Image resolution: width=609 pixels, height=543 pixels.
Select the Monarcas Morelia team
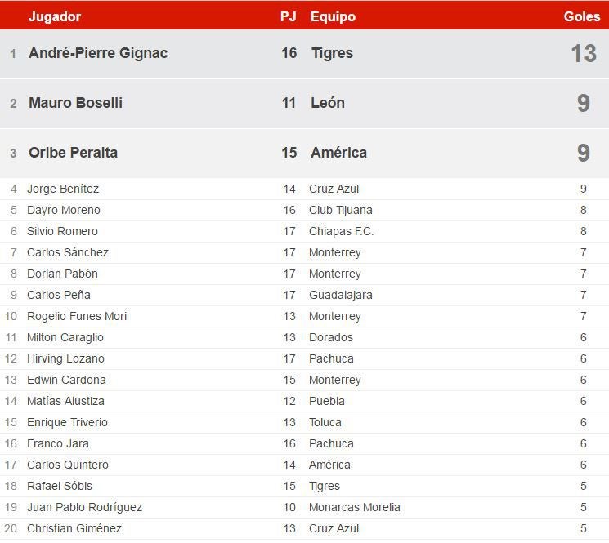click(x=354, y=507)
